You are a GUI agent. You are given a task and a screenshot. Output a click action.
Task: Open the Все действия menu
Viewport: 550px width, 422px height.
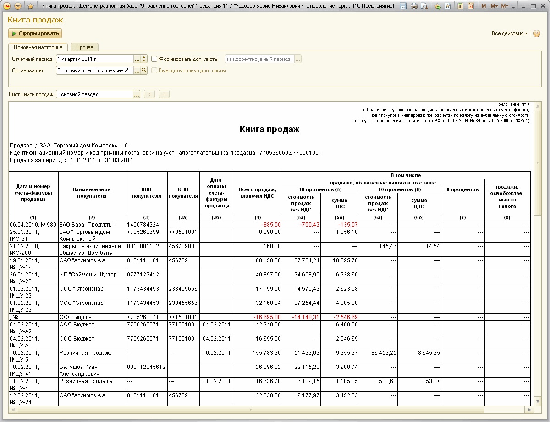point(510,33)
